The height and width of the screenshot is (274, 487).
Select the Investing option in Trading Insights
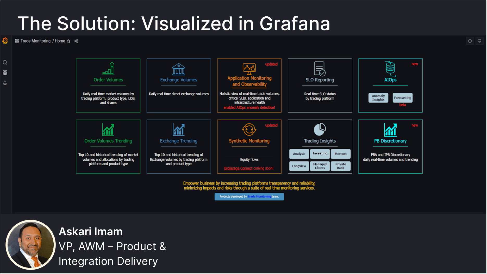[320, 154]
